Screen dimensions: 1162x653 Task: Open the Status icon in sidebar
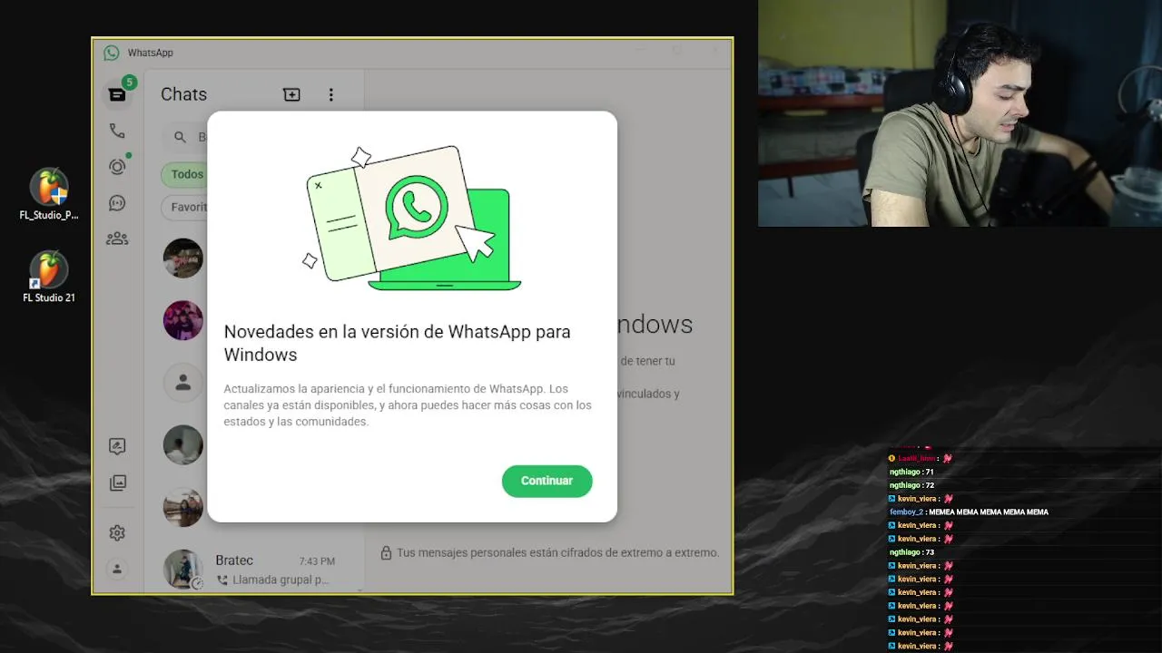click(x=117, y=167)
